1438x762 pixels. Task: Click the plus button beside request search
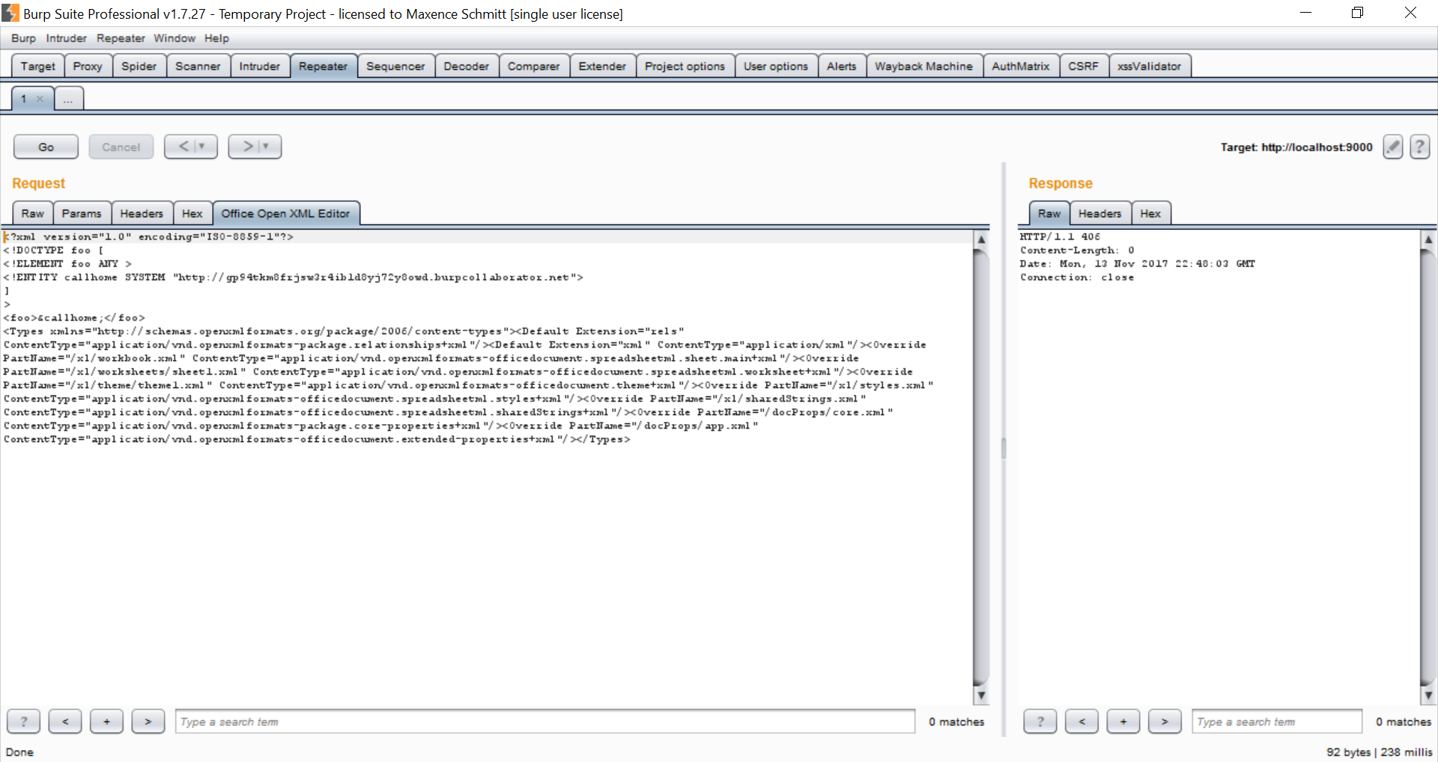[106, 722]
